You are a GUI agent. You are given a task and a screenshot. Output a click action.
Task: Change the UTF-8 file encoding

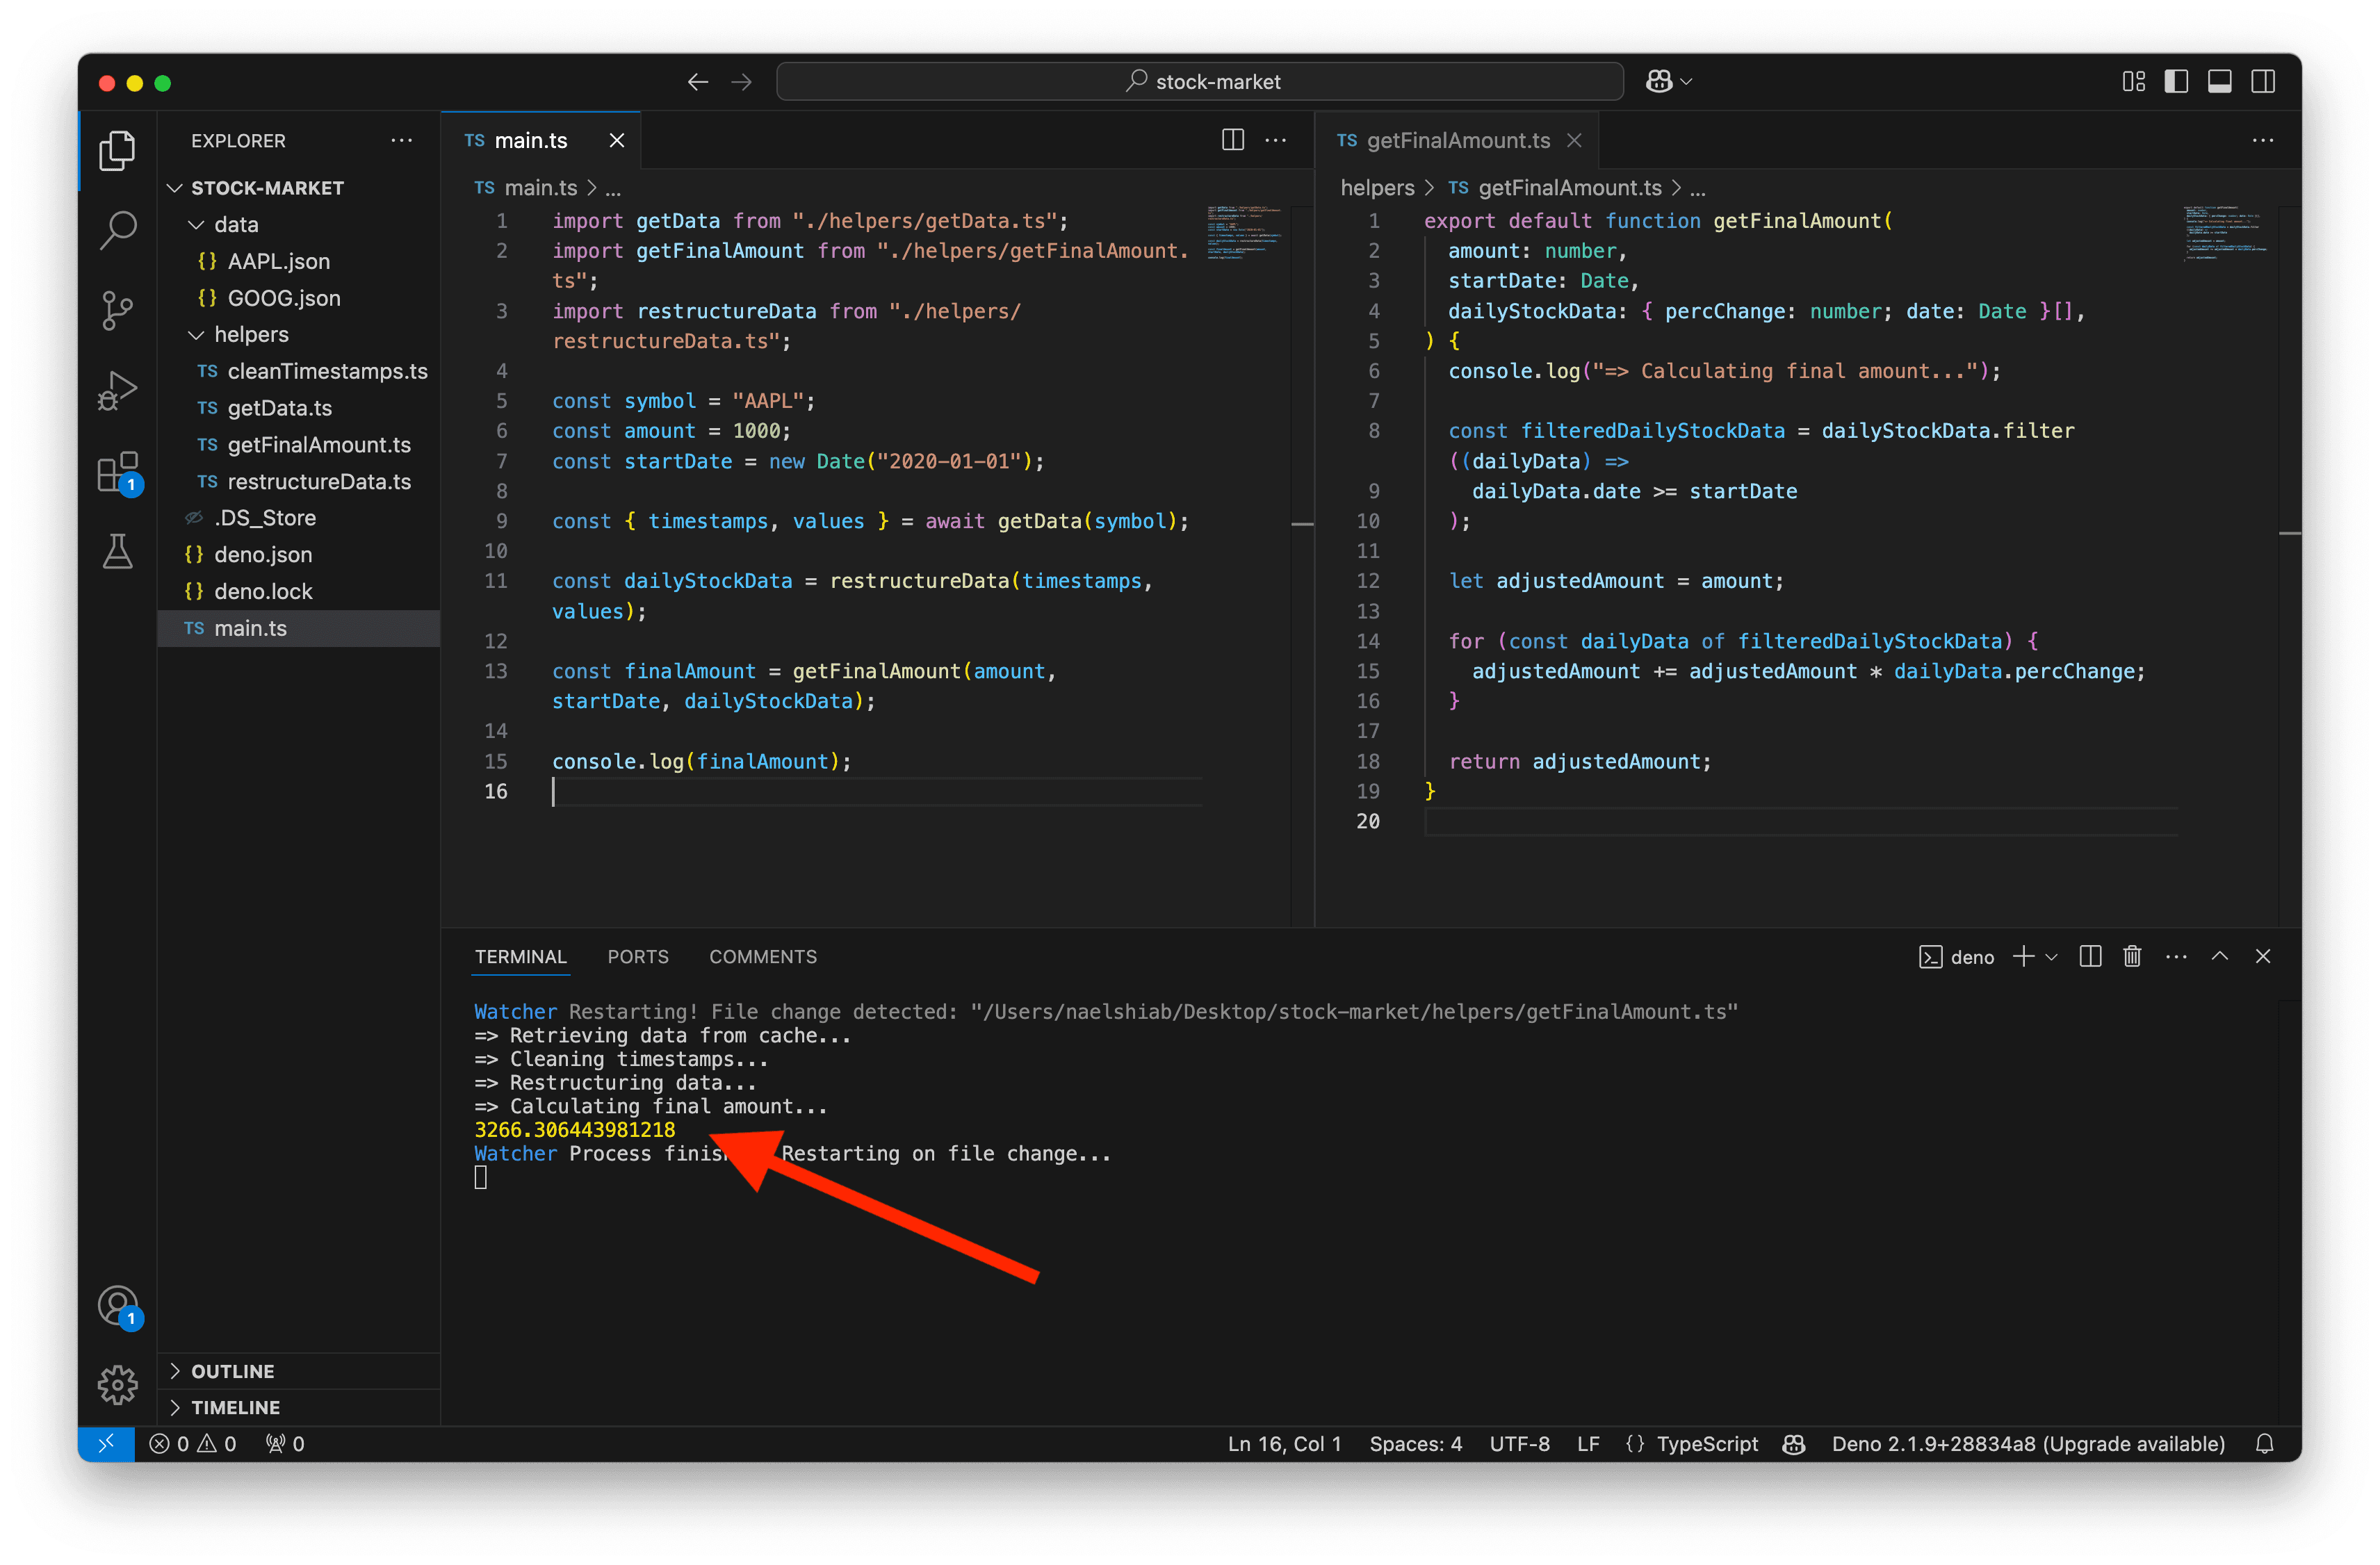tap(1519, 1443)
